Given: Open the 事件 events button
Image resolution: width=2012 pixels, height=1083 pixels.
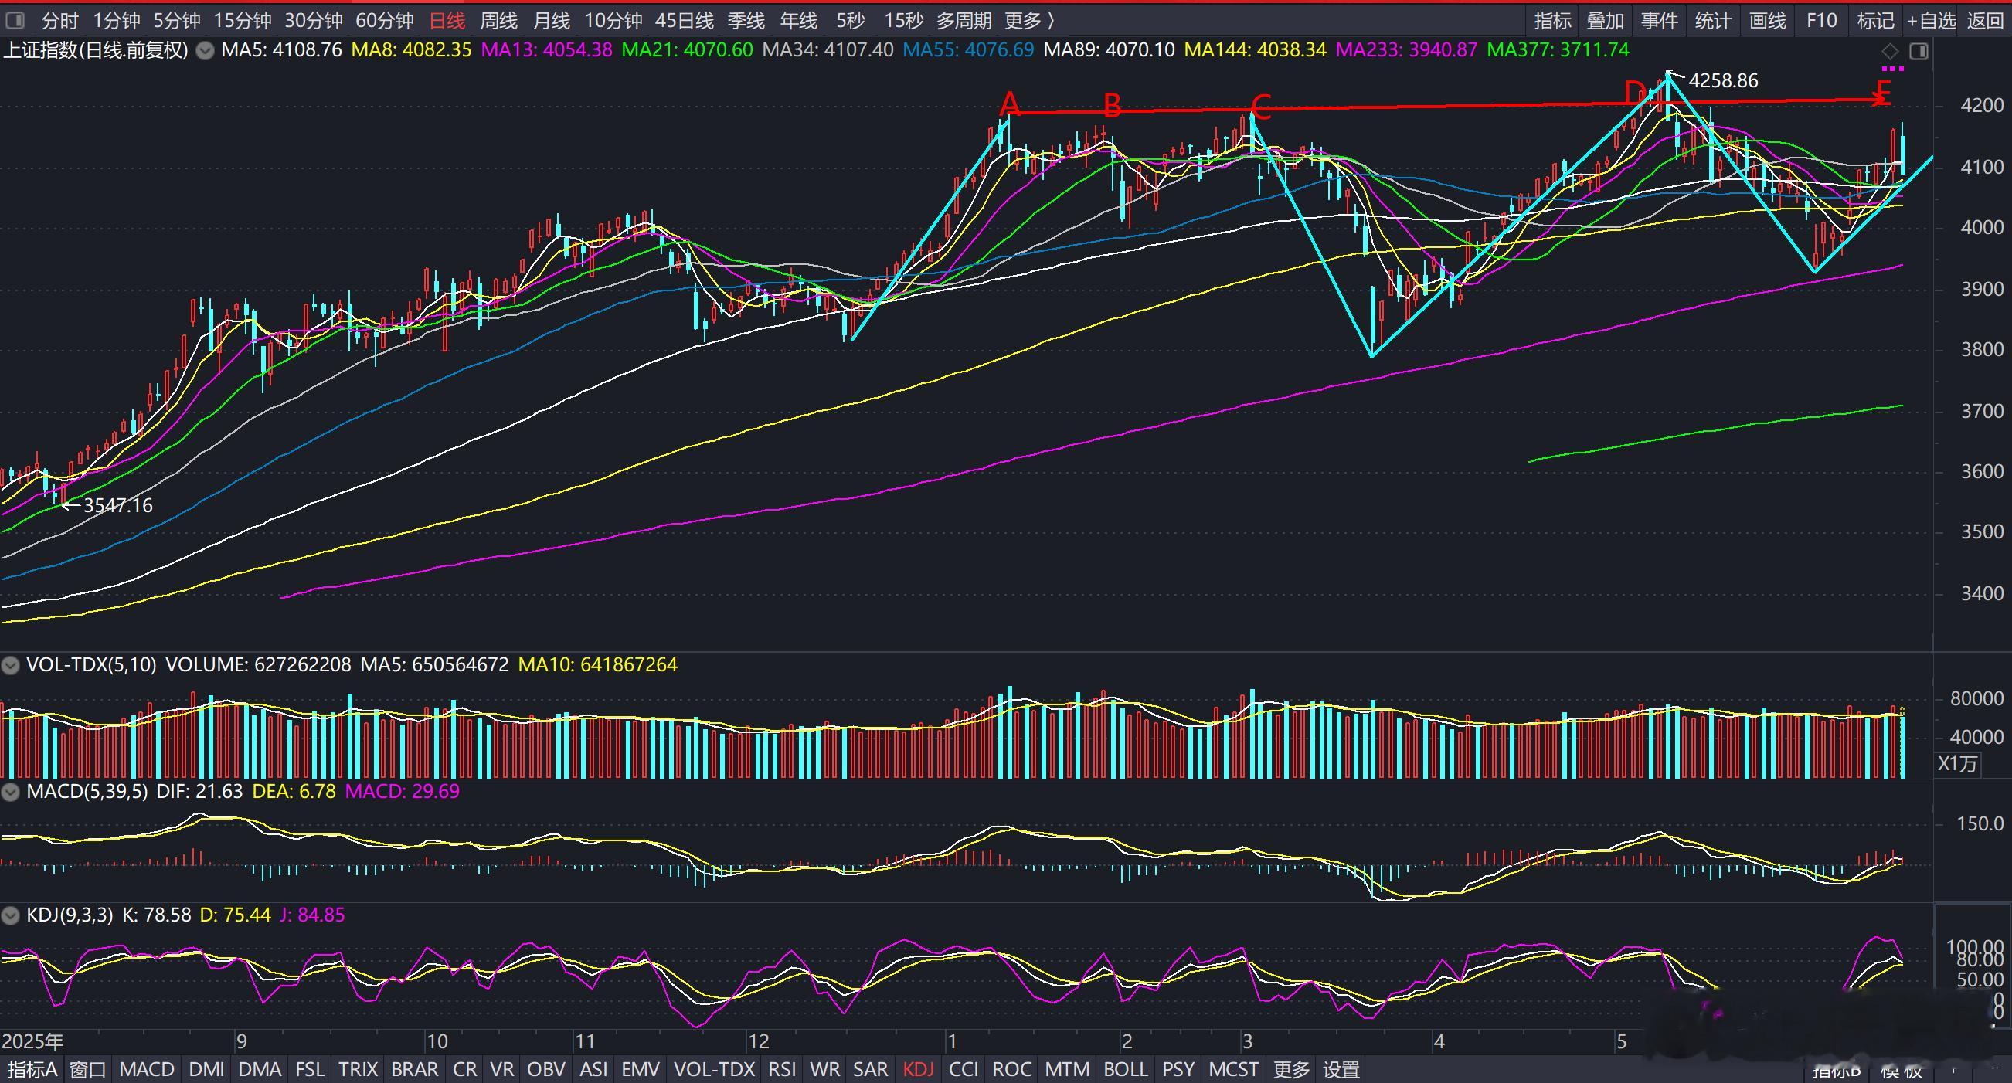Looking at the screenshot, I should (x=1660, y=20).
